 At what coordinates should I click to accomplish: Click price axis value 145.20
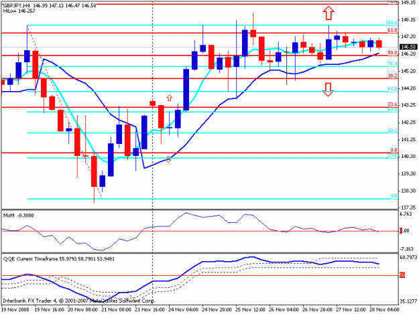tap(408, 71)
